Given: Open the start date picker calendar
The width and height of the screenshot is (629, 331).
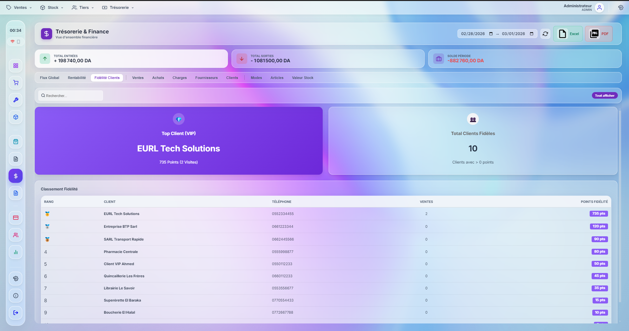Looking at the screenshot, I should coord(491,33).
